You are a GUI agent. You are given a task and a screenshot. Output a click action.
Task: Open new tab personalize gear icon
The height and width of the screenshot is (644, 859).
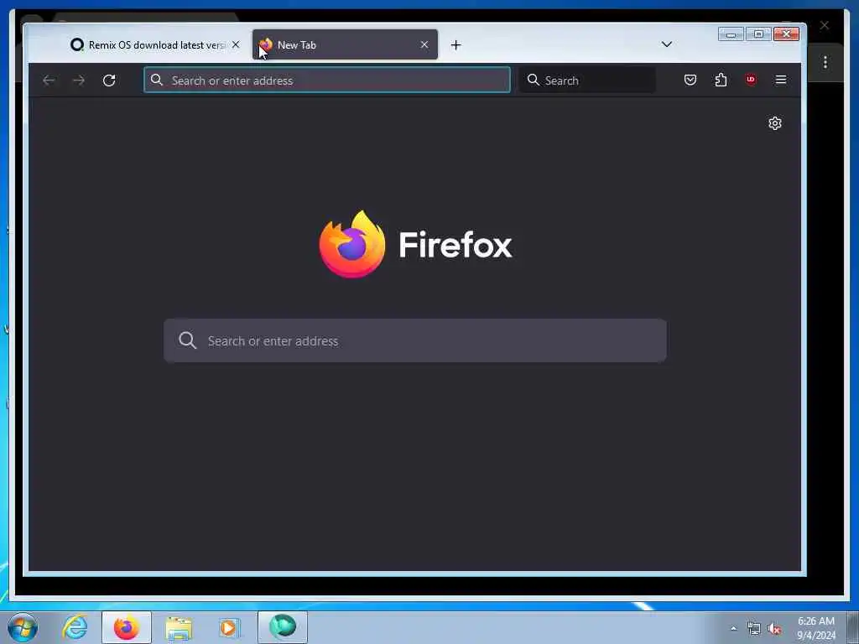[774, 123]
